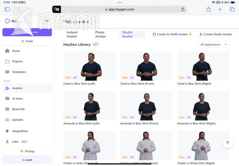Select the Chad in Blue Shirt (Right) avatar

pyautogui.click(x=203, y=66)
